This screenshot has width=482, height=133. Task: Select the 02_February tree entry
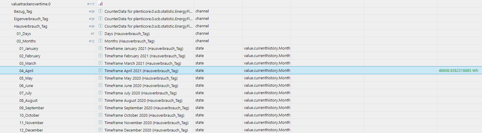click(x=30, y=56)
